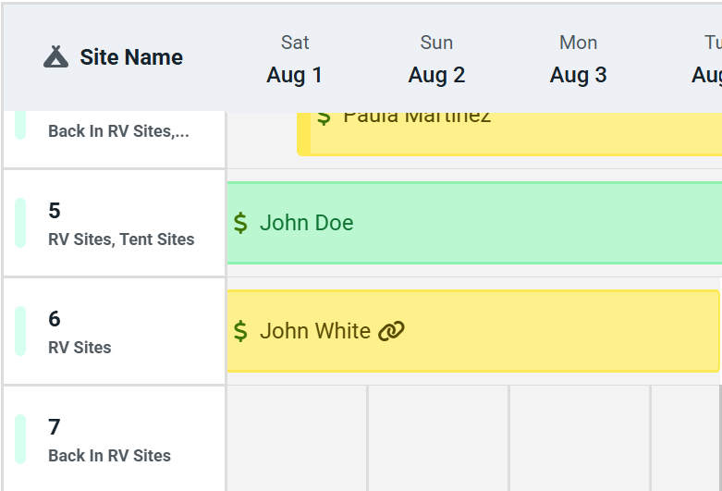Screen dimensions: 722x491
Task: Select the Sun Aug 2 date header
Action: 436,59
